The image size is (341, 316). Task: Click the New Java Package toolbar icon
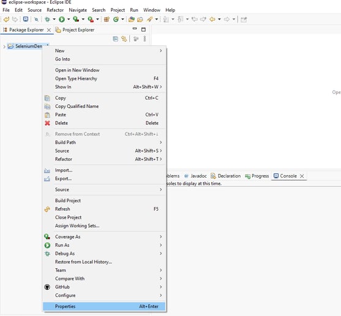click(107, 20)
